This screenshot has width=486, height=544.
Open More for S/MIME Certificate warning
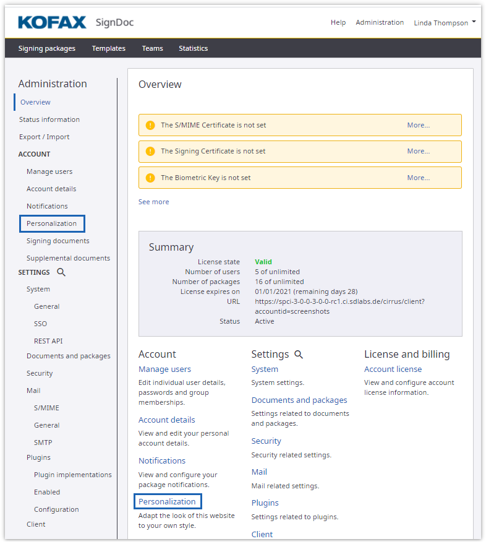418,125
